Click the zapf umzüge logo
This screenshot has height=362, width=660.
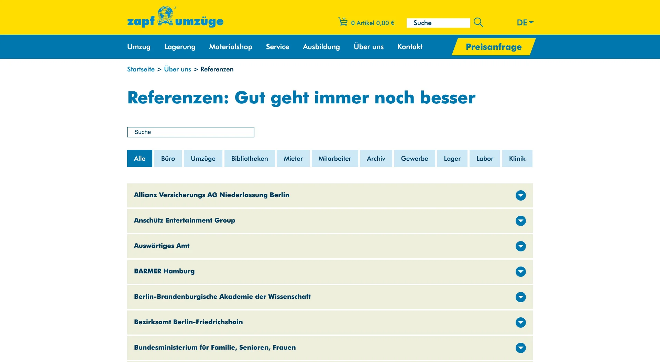pos(175,17)
